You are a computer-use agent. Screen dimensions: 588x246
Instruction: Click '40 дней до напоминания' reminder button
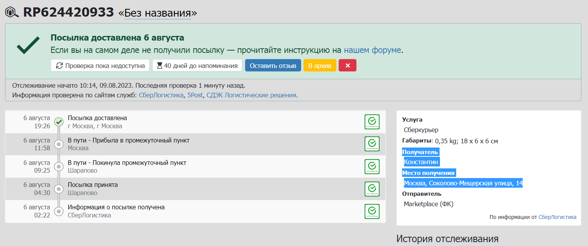[x=197, y=65]
